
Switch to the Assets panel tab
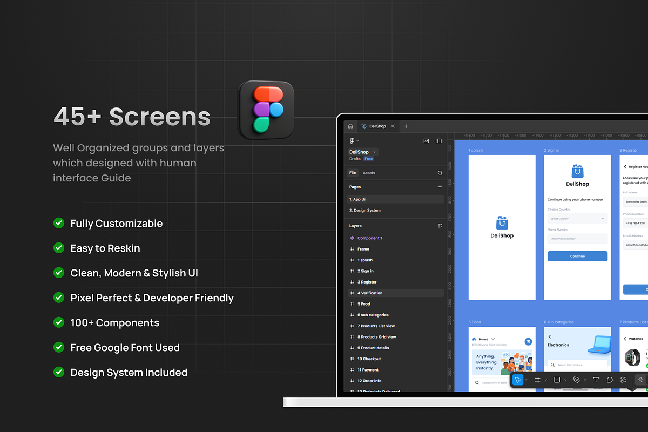[x=369, y=173]
